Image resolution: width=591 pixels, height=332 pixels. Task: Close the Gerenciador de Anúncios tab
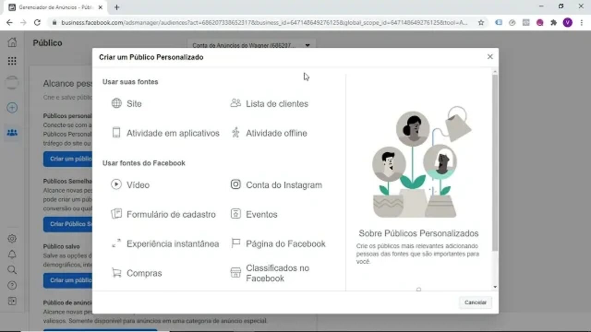point(101,7)
